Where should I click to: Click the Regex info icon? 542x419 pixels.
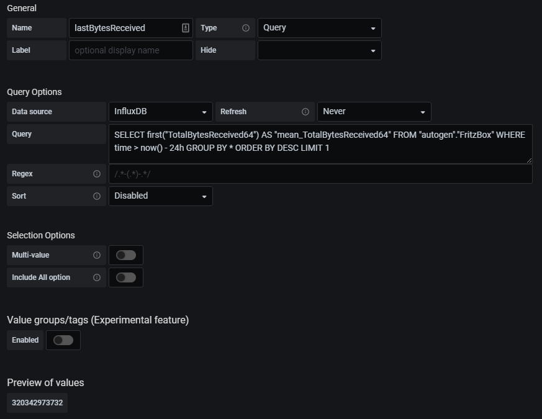click(x=97, y=174)
